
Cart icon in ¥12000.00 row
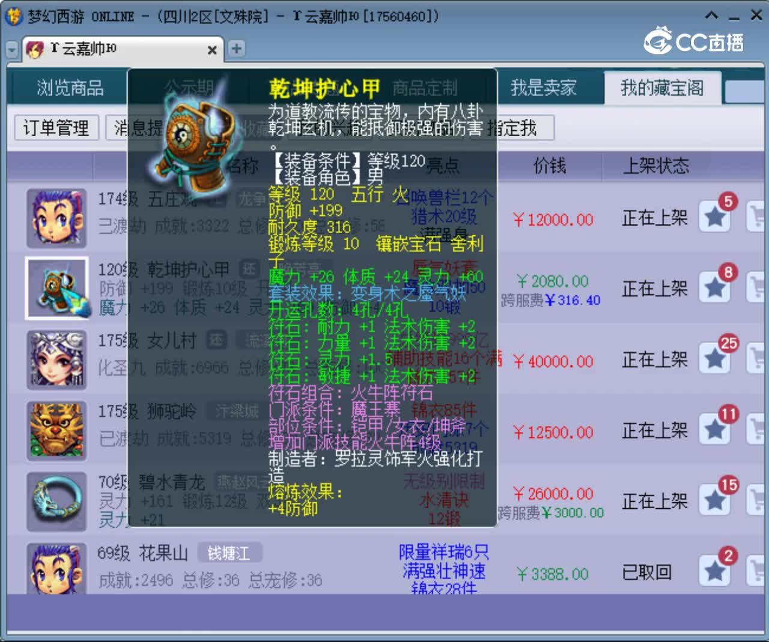pyautogui.click(x=756, y=217)
